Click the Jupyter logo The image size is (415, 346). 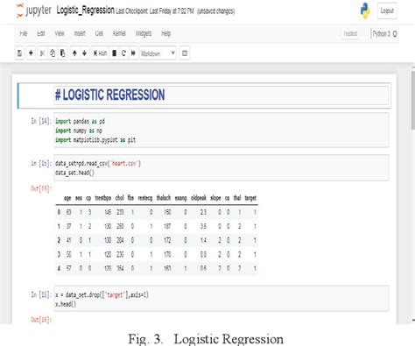click(33, 11)
